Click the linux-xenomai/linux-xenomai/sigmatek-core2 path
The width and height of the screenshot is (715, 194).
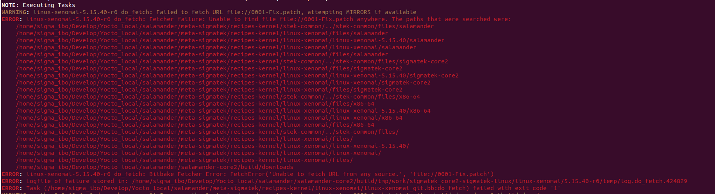click(x=223, y=83)
